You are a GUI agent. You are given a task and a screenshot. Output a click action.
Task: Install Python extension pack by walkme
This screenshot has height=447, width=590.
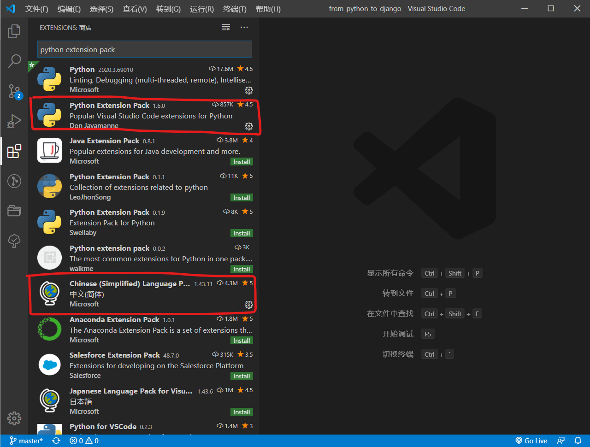pos(242,269)
